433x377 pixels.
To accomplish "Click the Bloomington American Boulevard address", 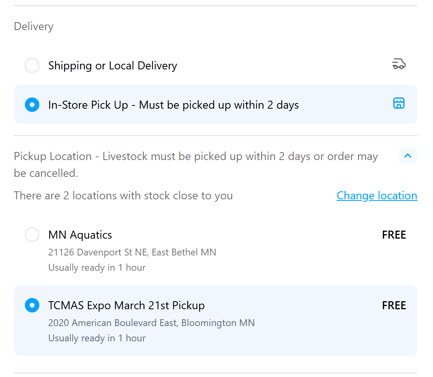I will [151, 323].
